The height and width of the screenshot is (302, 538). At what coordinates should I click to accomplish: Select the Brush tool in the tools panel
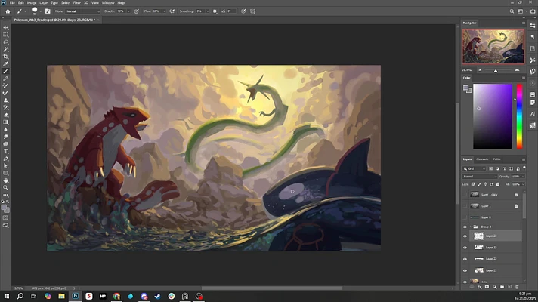pos(5,71)
